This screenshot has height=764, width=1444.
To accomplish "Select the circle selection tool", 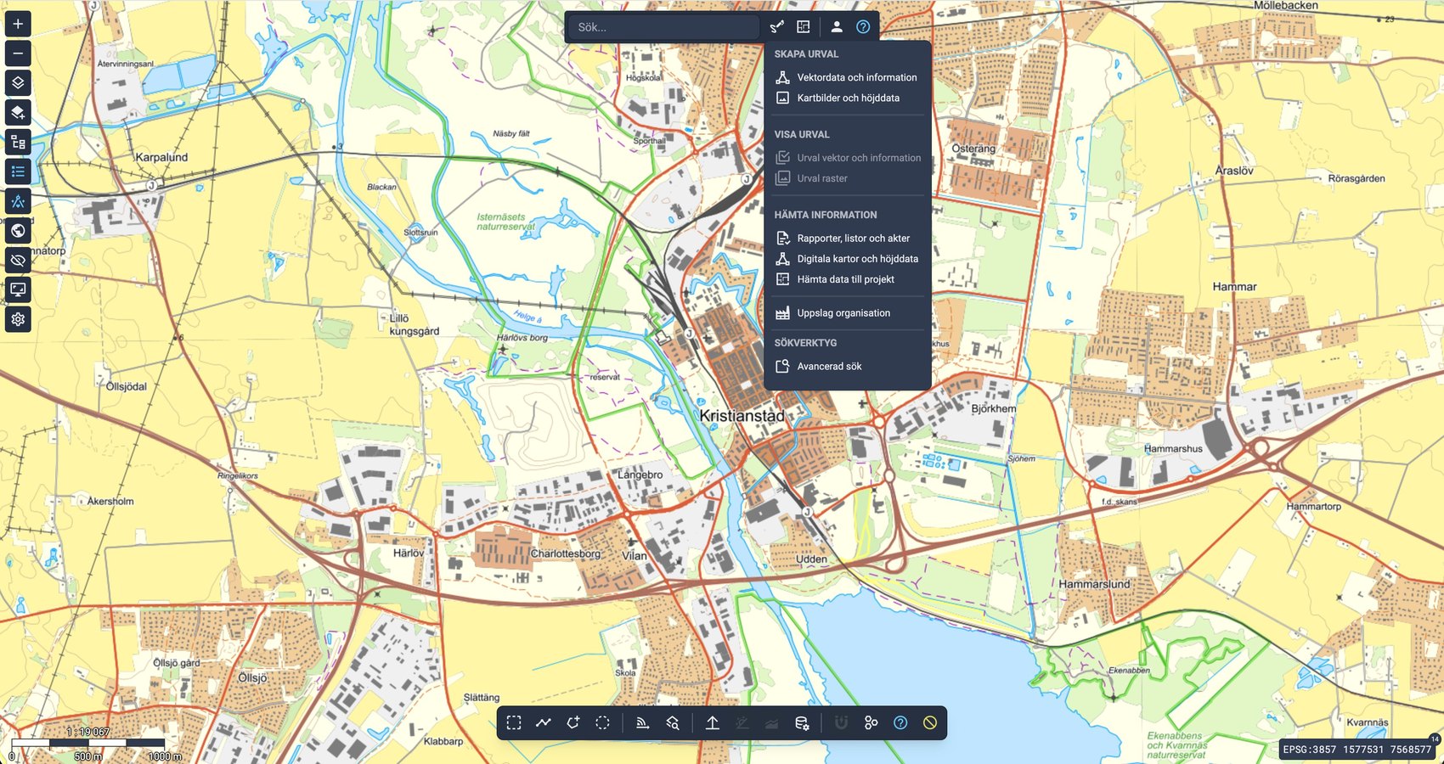I will pyautogui.click(x=602, y=723).
